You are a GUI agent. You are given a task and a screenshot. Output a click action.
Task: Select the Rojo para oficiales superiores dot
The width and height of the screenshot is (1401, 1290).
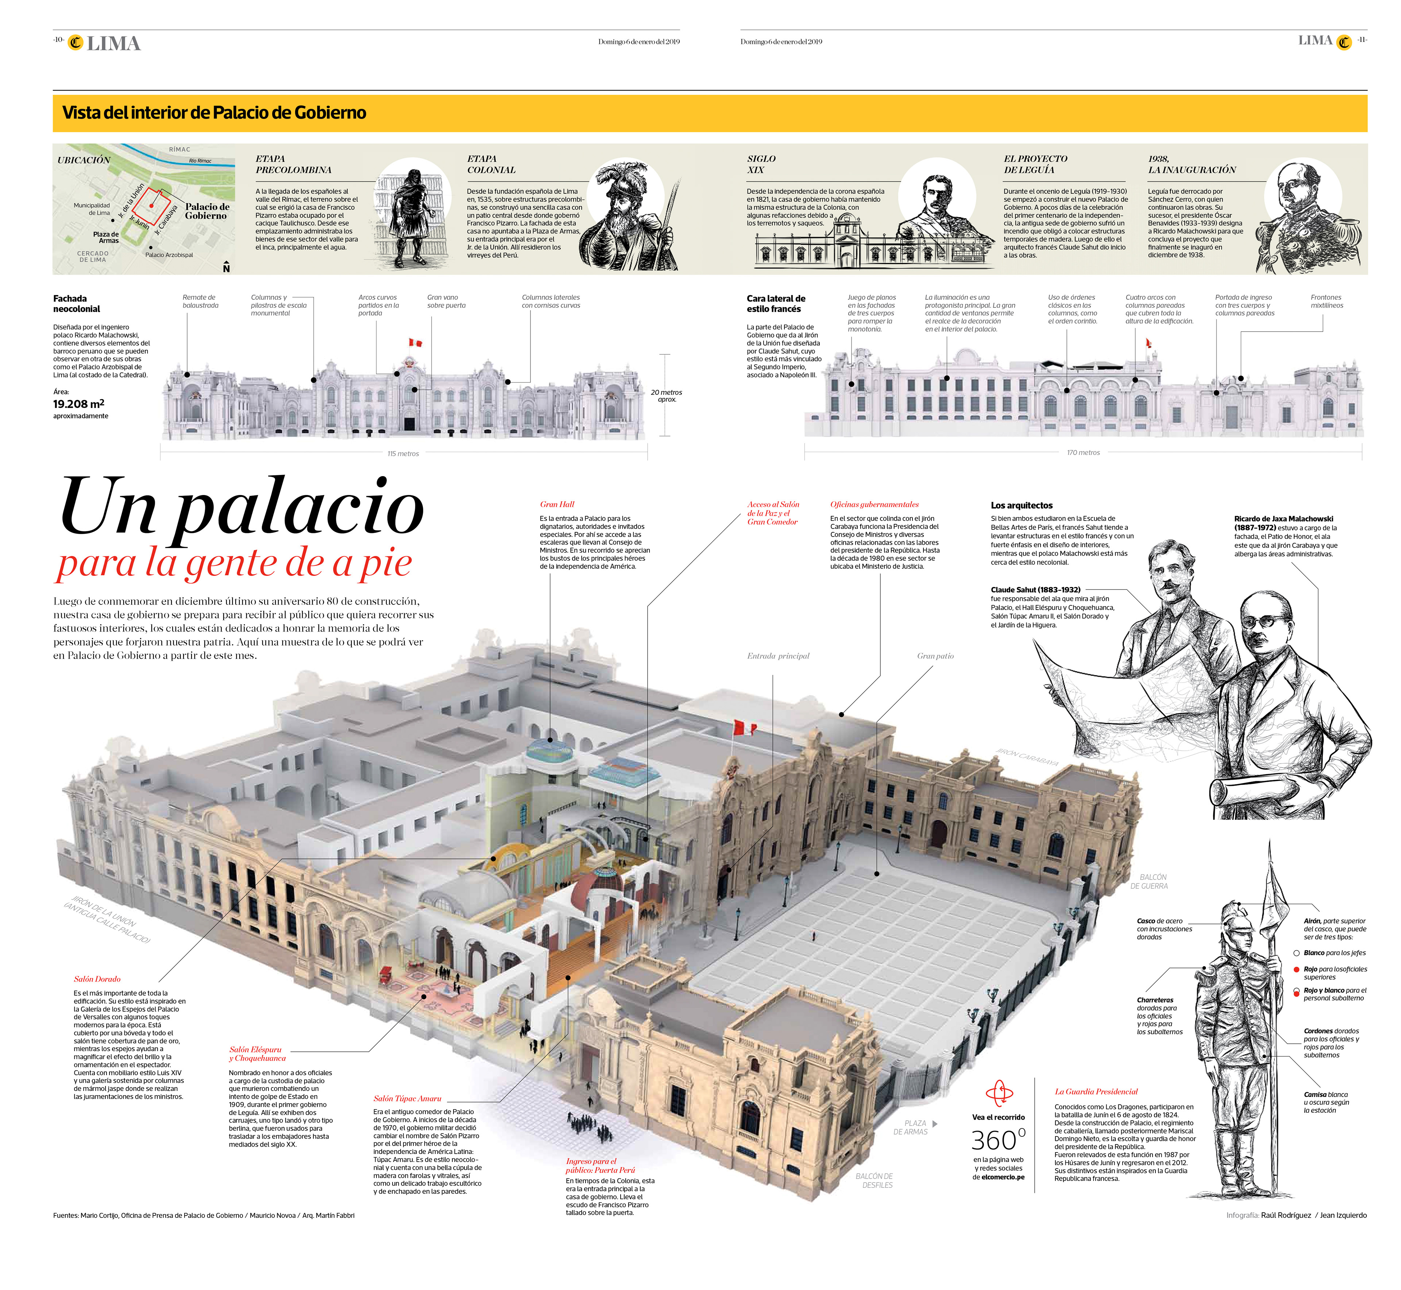(x=1296, y=970)
